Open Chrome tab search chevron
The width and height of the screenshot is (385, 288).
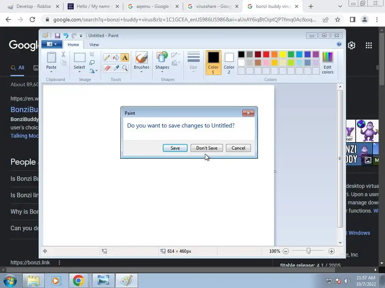click(x=340, y=6)
